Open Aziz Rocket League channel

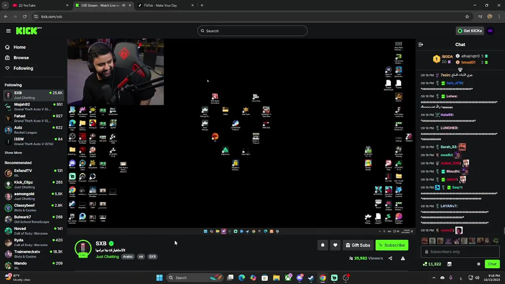[x=34, y=130]
